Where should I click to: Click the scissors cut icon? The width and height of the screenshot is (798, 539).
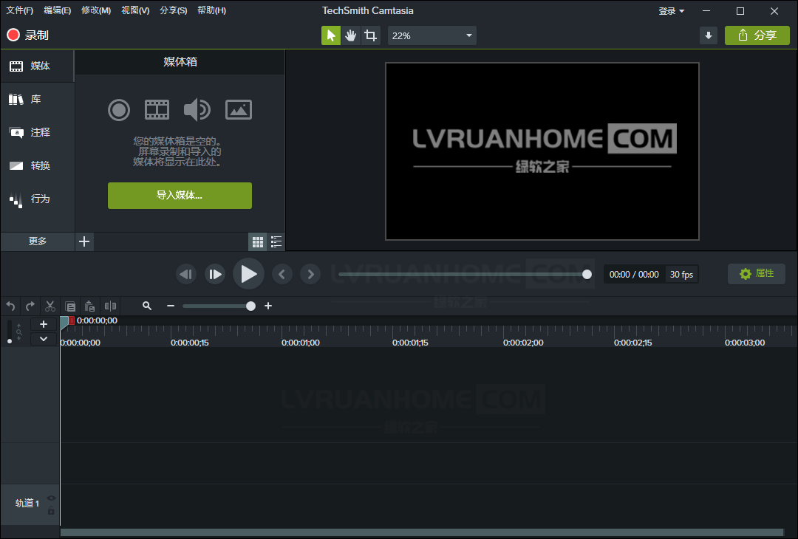(50, 306)
